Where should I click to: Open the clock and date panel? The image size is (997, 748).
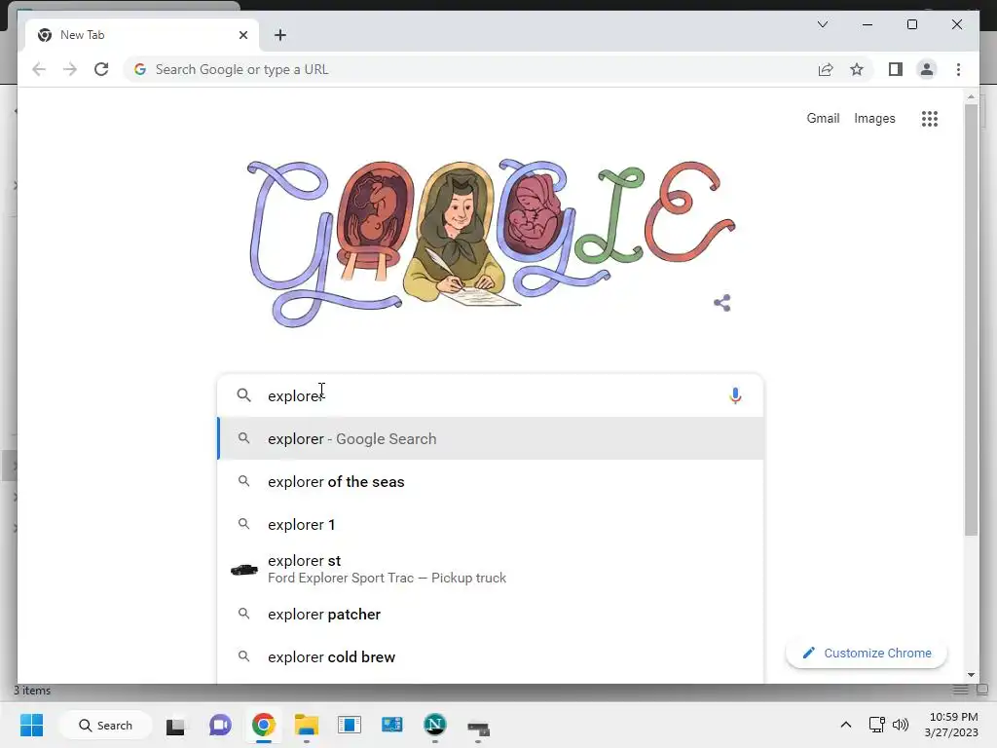pos(951,725)
